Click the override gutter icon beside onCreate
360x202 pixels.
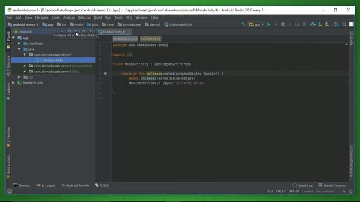[105, 74]
